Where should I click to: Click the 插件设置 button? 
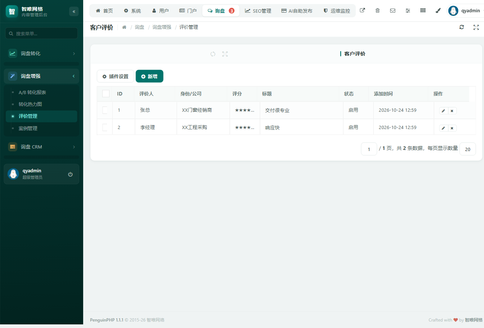pos(116,76)
